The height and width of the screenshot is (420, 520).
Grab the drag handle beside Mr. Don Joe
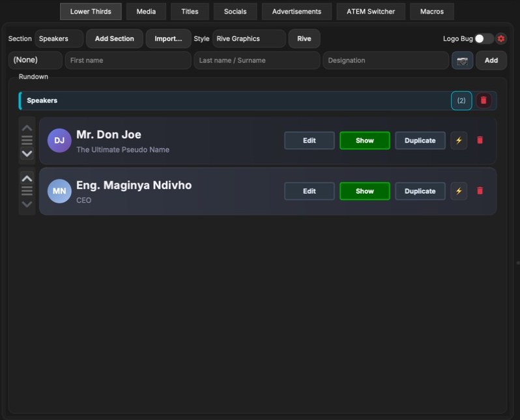coord(27,140)
